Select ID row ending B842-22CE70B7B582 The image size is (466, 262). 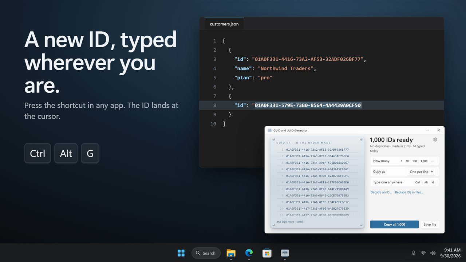pyautogui.click(x=317, y=195)
